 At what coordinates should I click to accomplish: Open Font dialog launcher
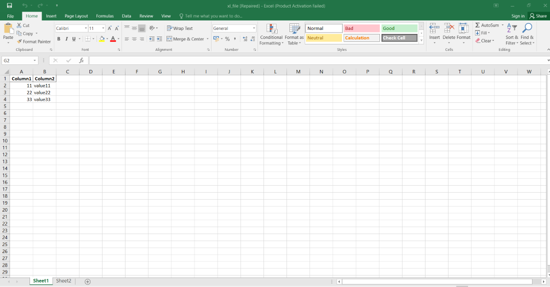coord(119,50)
